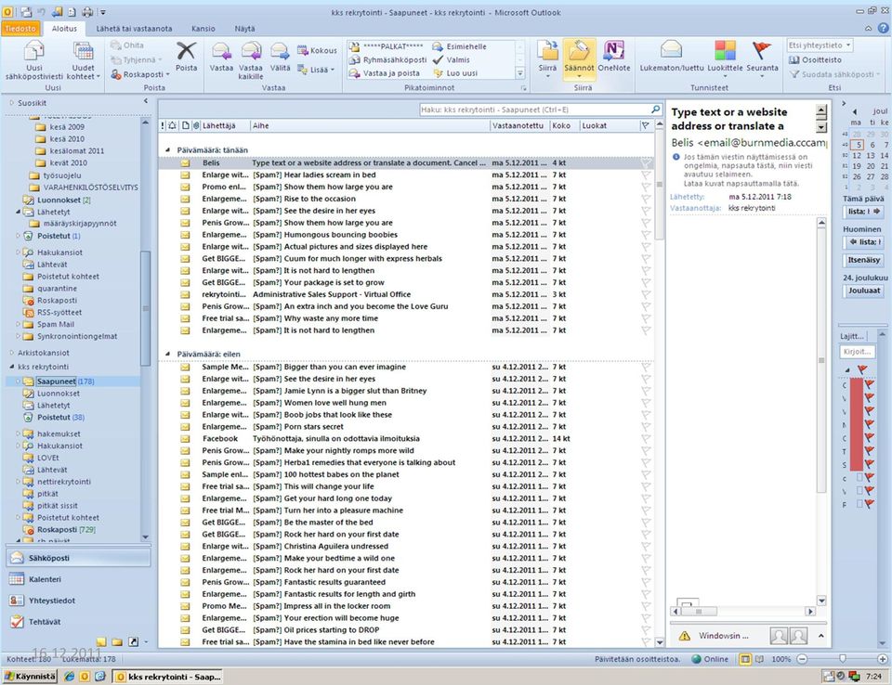Open the Tiedosto tab
This screenshot has height=685, width=892.
coord(20,29)
